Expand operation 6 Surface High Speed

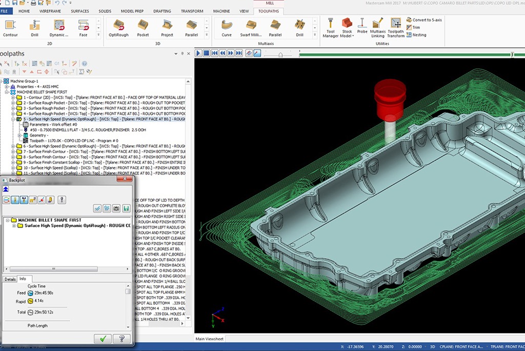(13, 146)
